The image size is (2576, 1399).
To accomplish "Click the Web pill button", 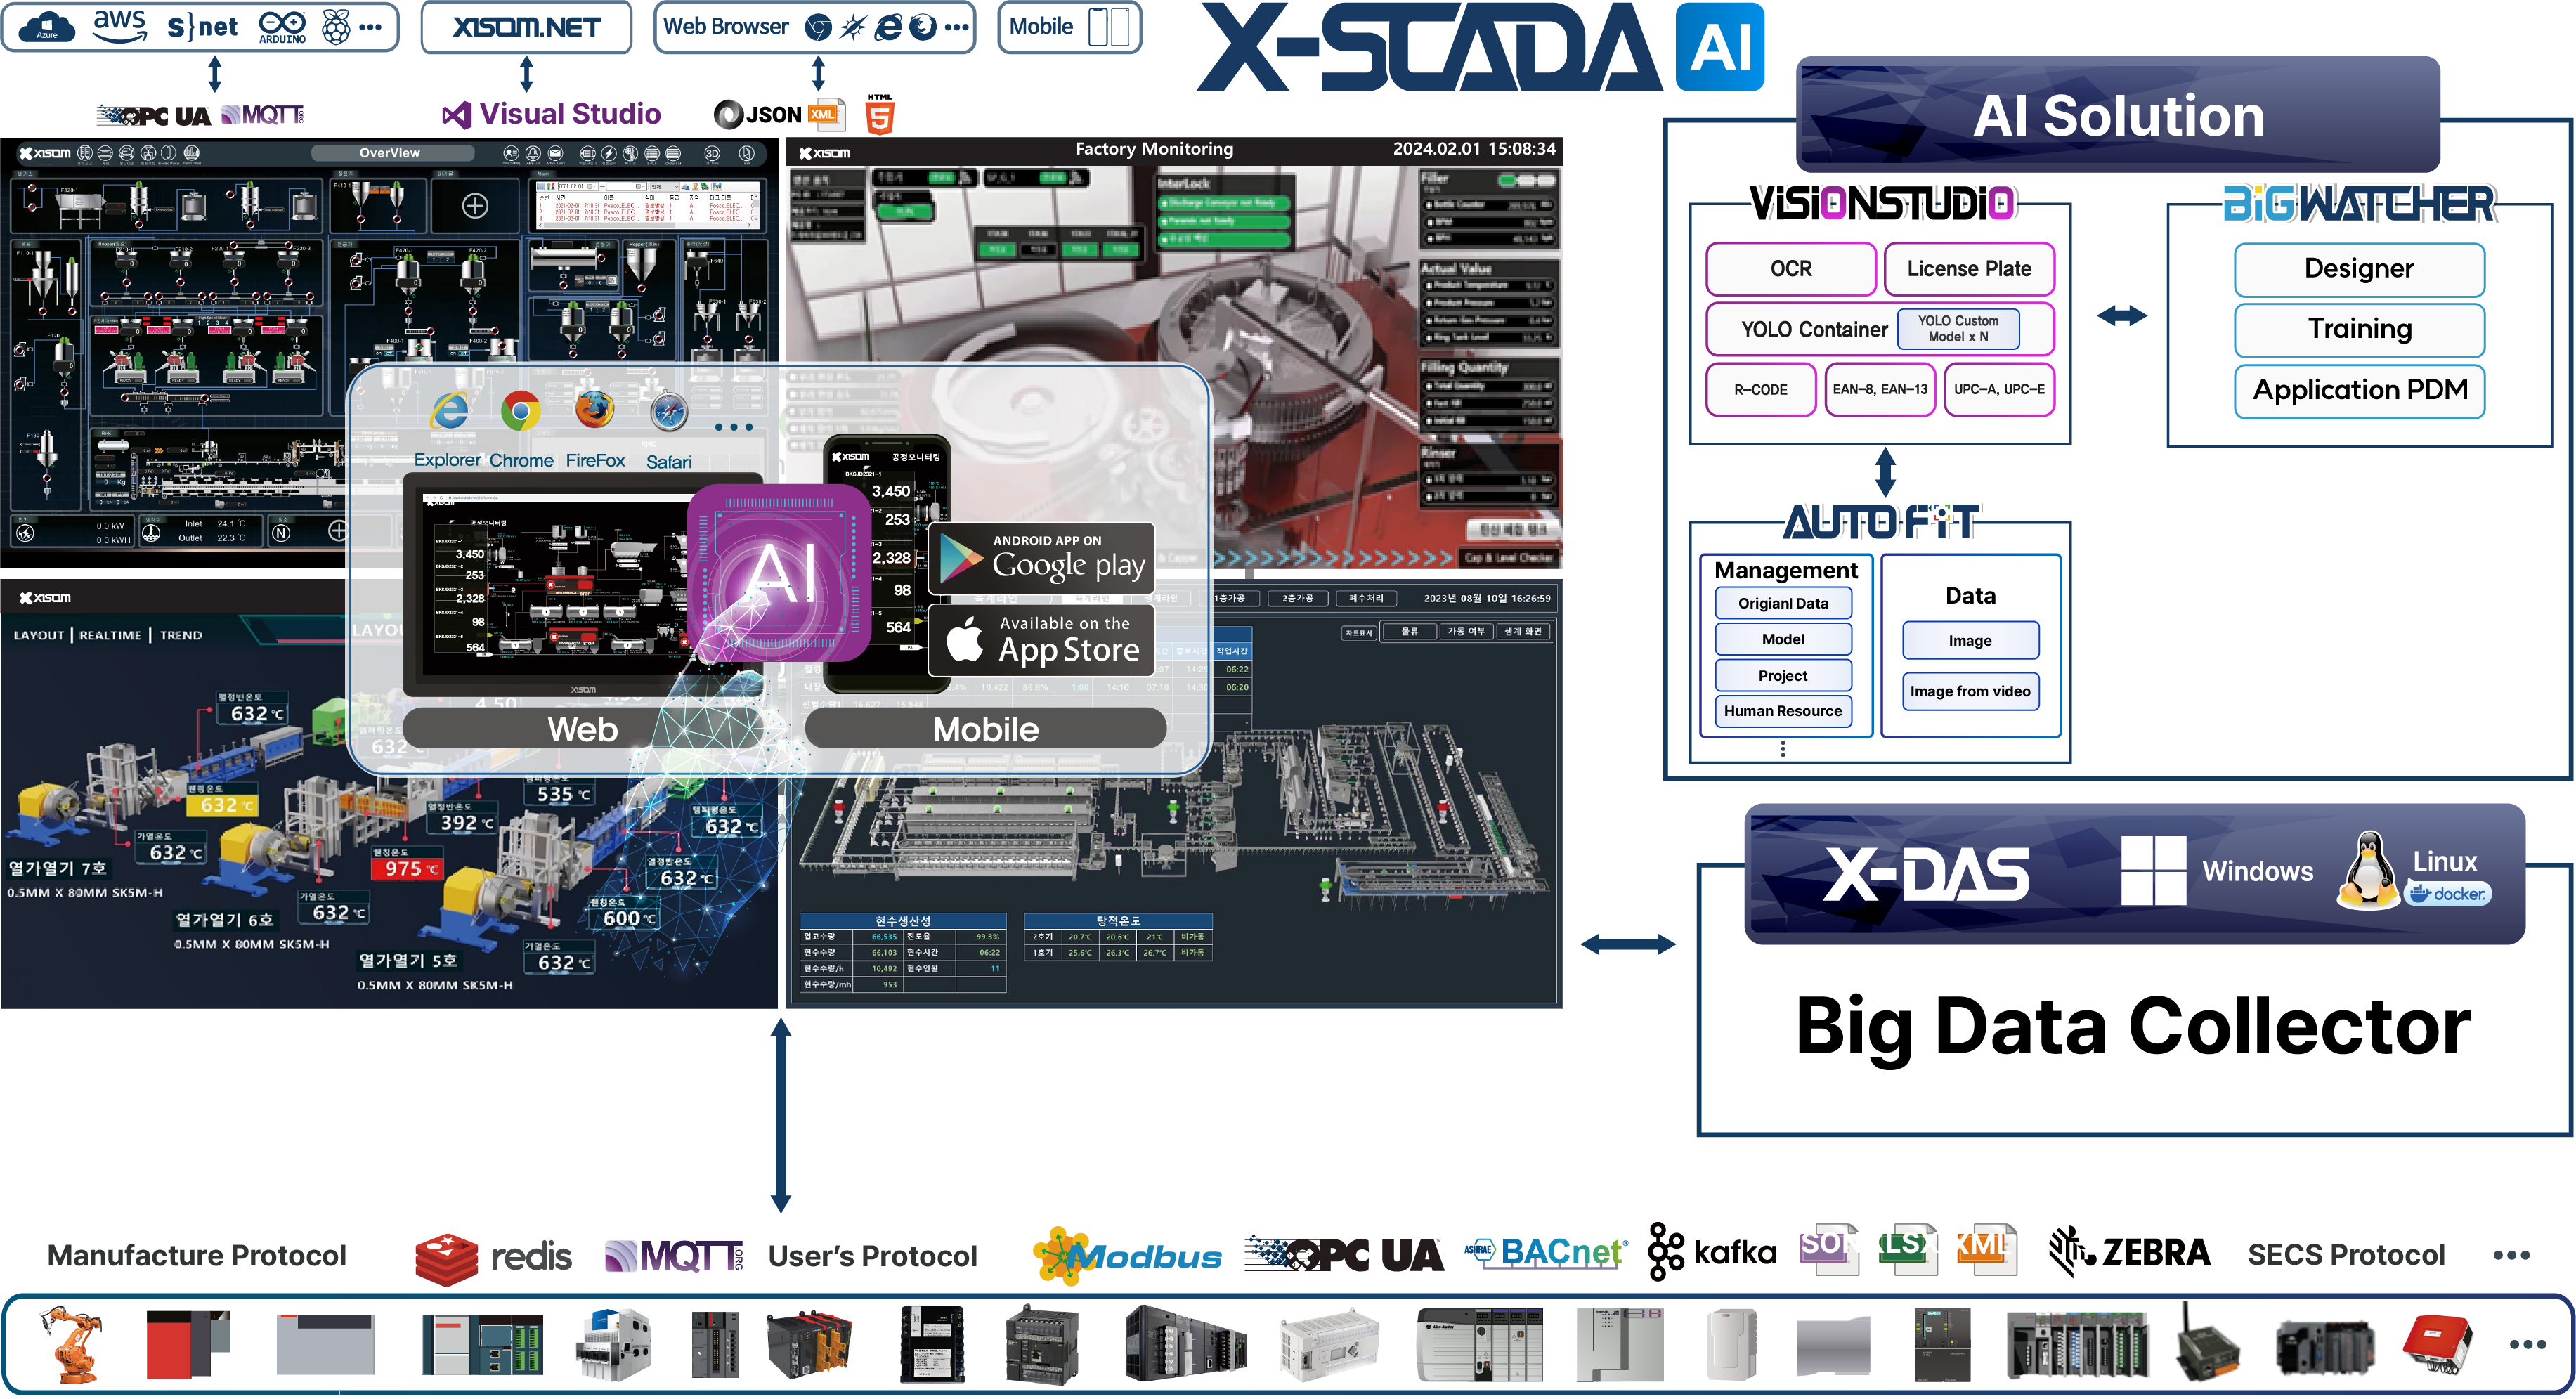I will point(583,728).
